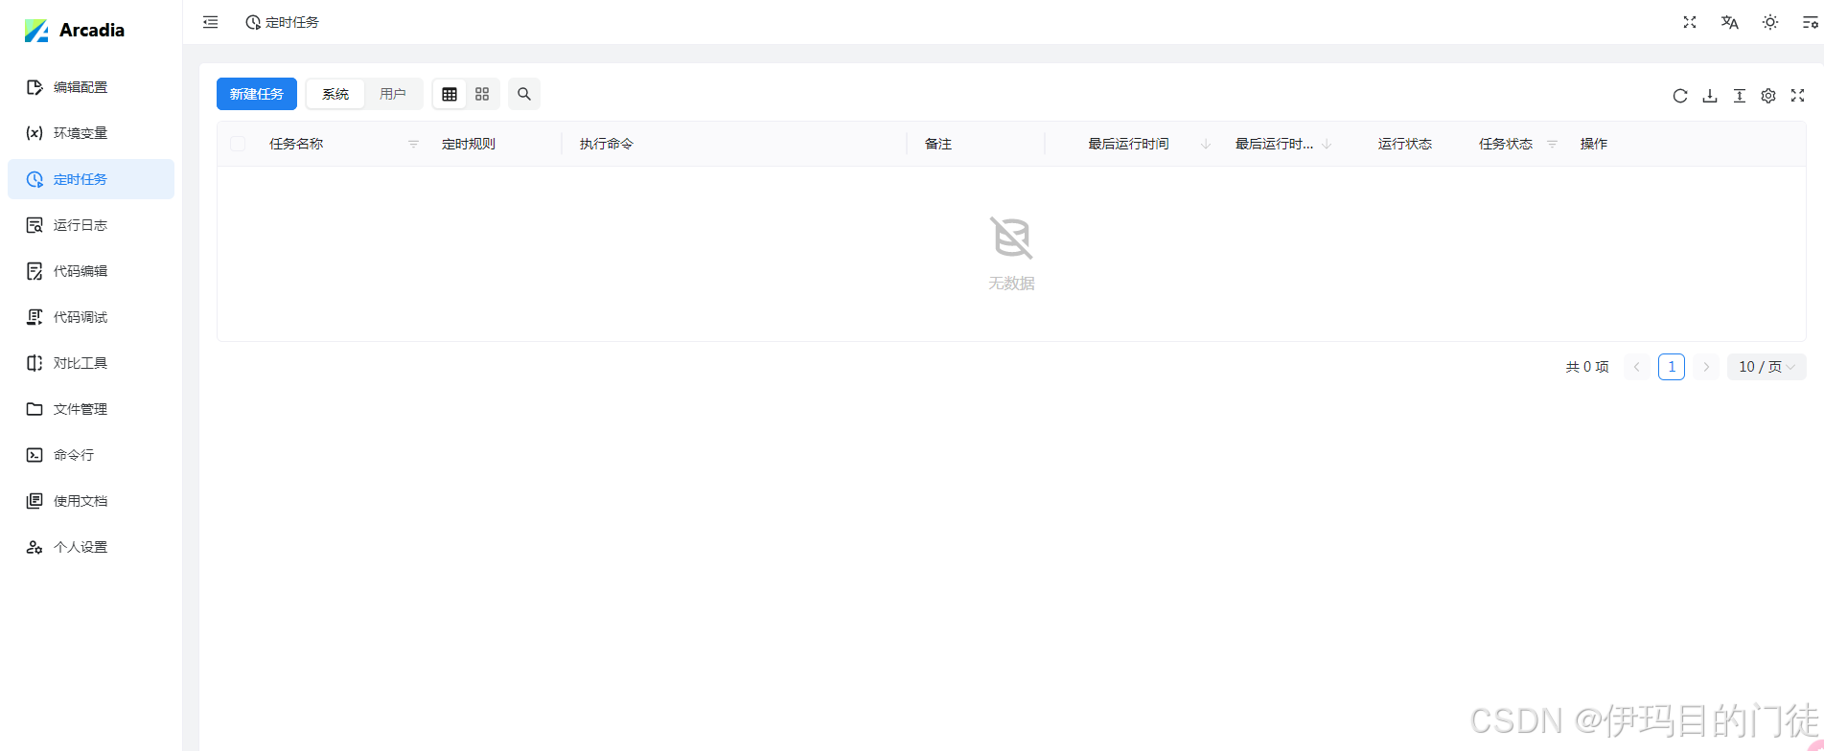Open 运行日志 in sidebar
This screenshot has width=1824, height=751.
(91, 225)
